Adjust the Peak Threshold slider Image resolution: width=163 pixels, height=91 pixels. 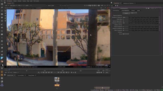[x=144, y=30]
